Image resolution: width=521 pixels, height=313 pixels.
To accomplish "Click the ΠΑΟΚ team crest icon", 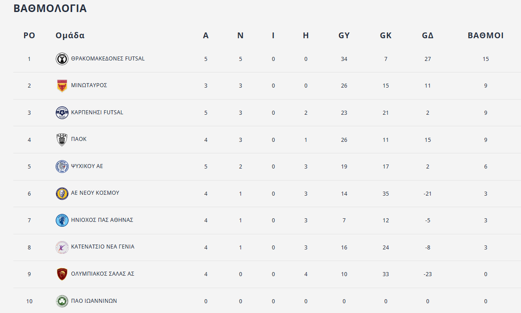I will pos(62,140).
